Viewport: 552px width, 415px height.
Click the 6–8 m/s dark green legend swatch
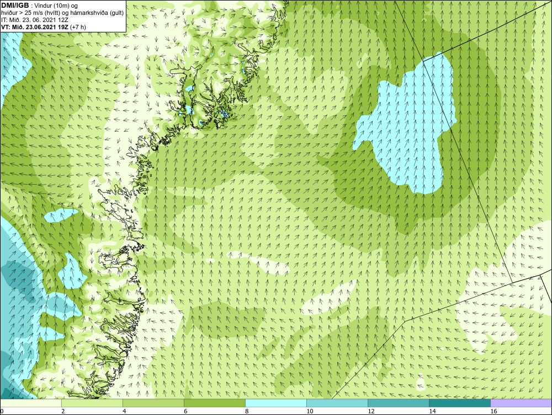(x=214, y=403)
